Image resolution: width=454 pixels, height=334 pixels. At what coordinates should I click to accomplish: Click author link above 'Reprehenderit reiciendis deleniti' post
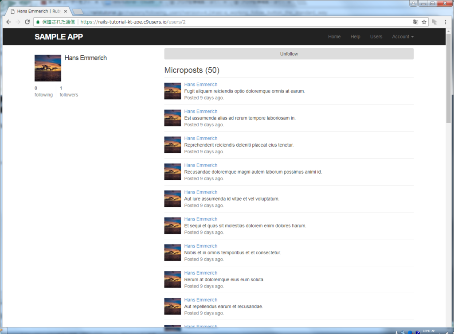[x=201, y=138]
